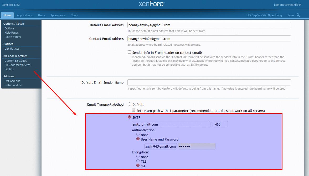Click the Notices sidebar heading
The height and width of the screenshot is (176, 309).
[8, 44]
